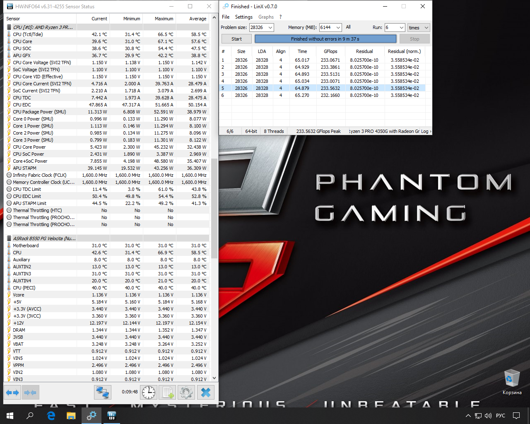Click the 64-bit status bar entry
530x424 pixels.
pyautogui.click(x=251, y=131)
